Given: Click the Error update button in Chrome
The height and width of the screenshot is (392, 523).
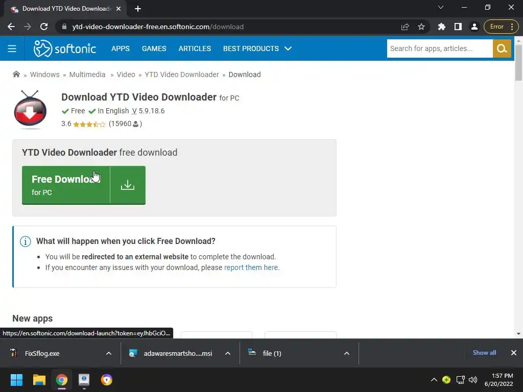Looking at the screenshot, I should point(501,27).
